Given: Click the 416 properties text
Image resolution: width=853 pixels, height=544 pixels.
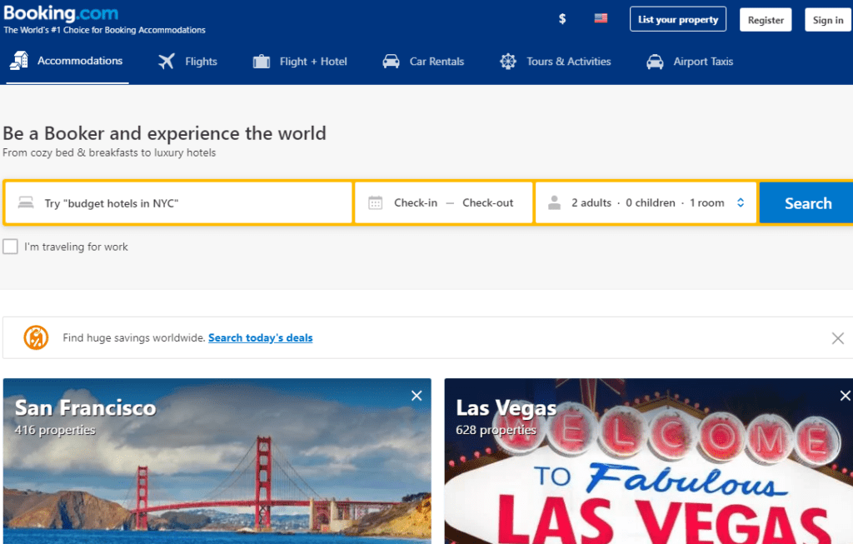Looking at the screenshot, I should pos(55,430).
